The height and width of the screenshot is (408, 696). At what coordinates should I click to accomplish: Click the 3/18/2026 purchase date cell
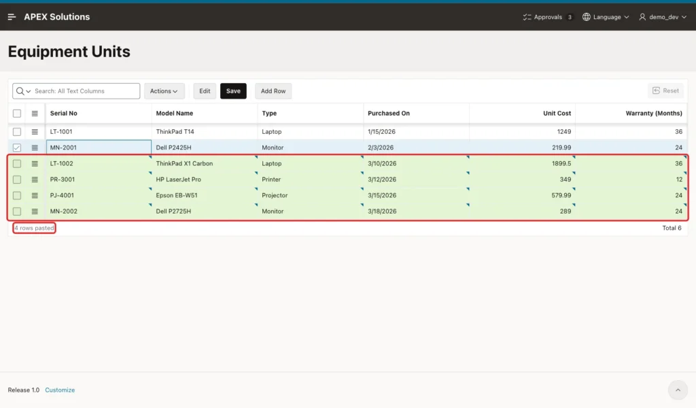417,211
